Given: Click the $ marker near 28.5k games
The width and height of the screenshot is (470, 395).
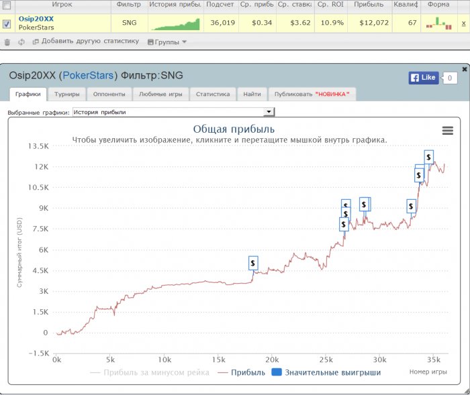Looking at the screenshot, I should click(x=364, y=205).
